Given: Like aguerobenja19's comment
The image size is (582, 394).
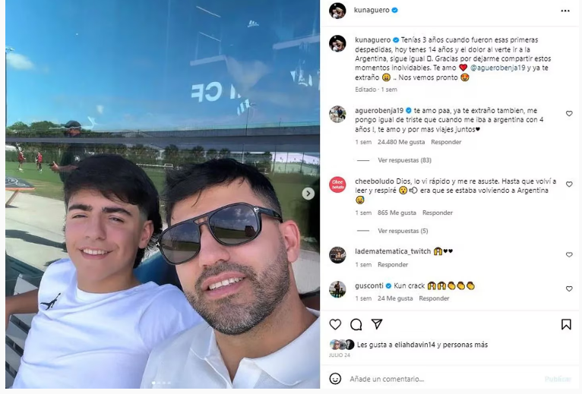Looking at the screenshot, I should [x=569, y=114].
